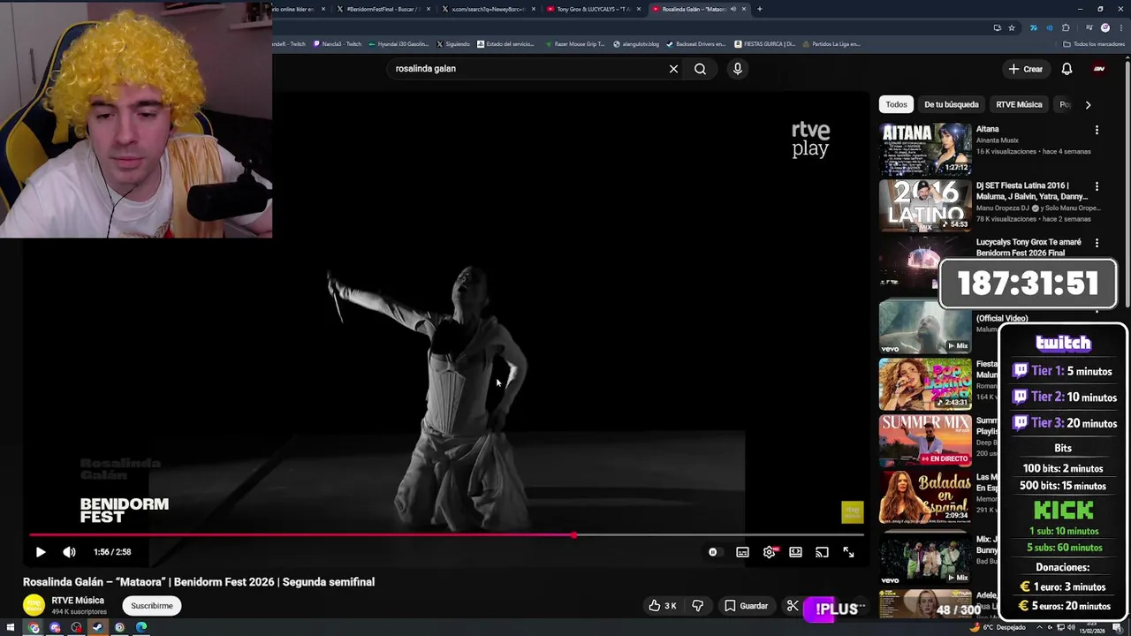1131x636 pixels.
Task: Open options menu for Lucycalys Tony Grox video
Action: click(1097, 243)
